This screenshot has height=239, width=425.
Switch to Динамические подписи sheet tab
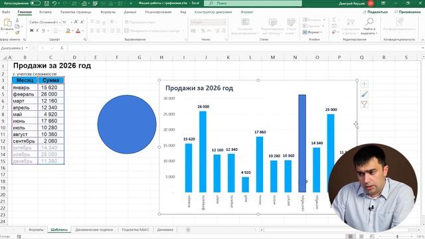click(94, 230)
